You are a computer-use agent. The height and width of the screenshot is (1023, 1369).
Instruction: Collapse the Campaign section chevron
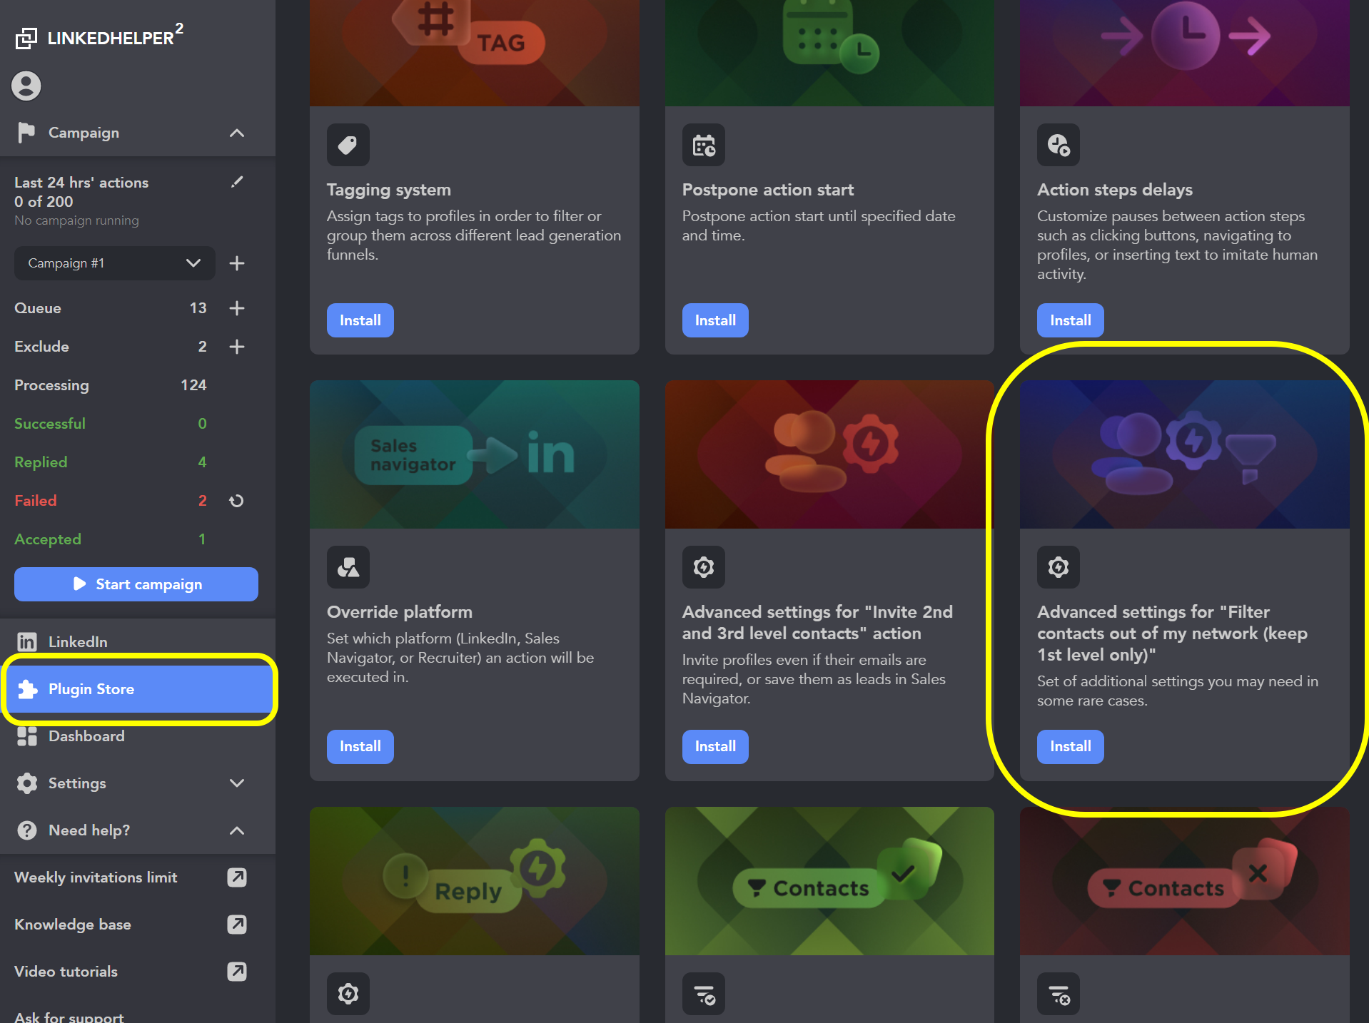(237, 133)
